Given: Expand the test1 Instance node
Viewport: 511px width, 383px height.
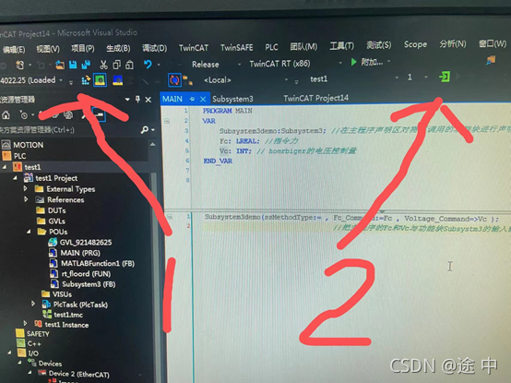Looking at the screenshot, I should coord(25,324).
